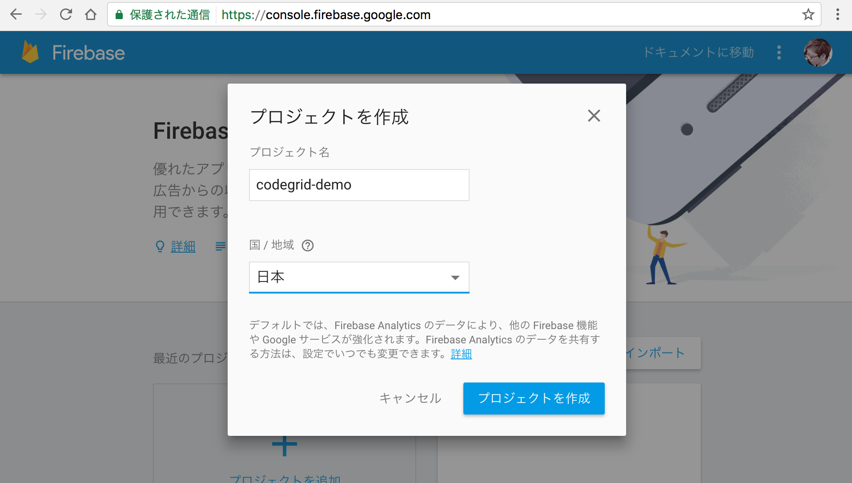Open the user account avatar
The height and width of the screenshot is (483, 852).
pos(818,52)
